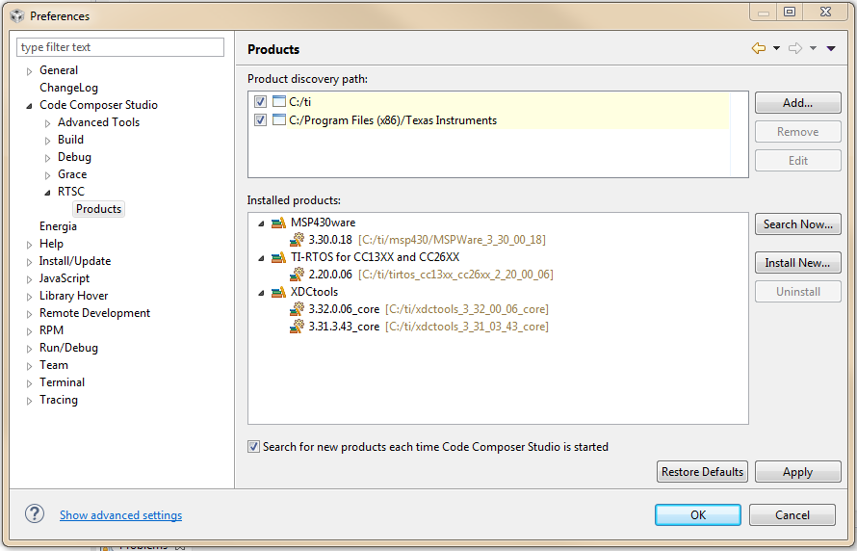Viewport: 857px width, 551px height.
Task: Uncheck the C:/ti discovery path
Action: tap(260, 102)
